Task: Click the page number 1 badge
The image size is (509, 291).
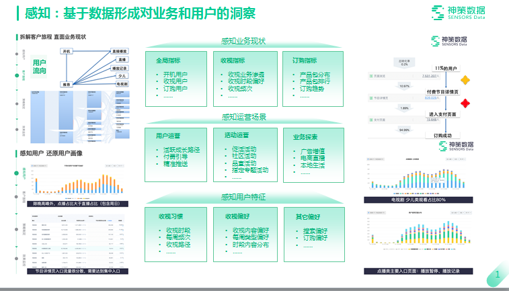Action: coord(498,275)
